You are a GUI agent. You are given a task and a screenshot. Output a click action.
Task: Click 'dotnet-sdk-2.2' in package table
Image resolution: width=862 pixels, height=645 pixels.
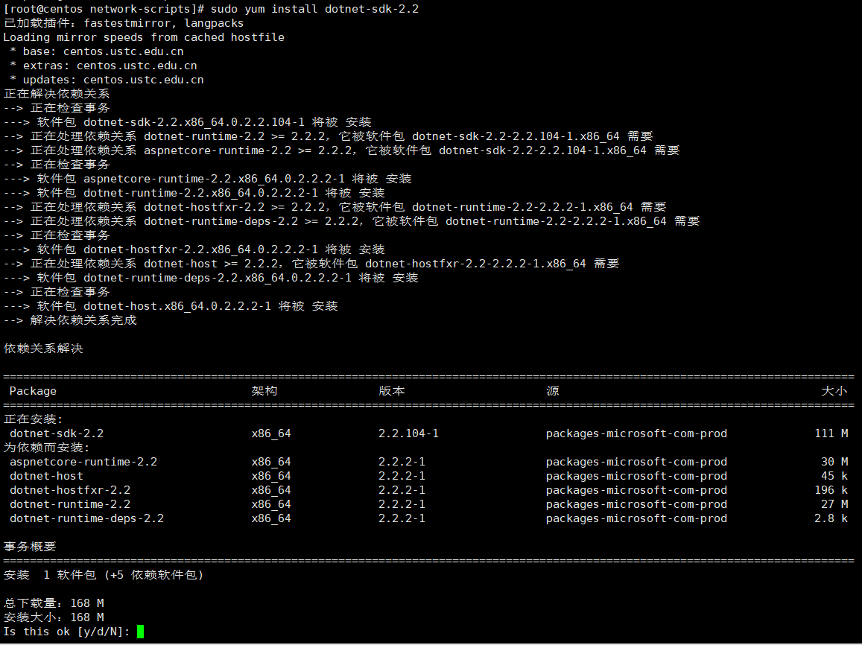pyautogui.click(x=57, y=433)
